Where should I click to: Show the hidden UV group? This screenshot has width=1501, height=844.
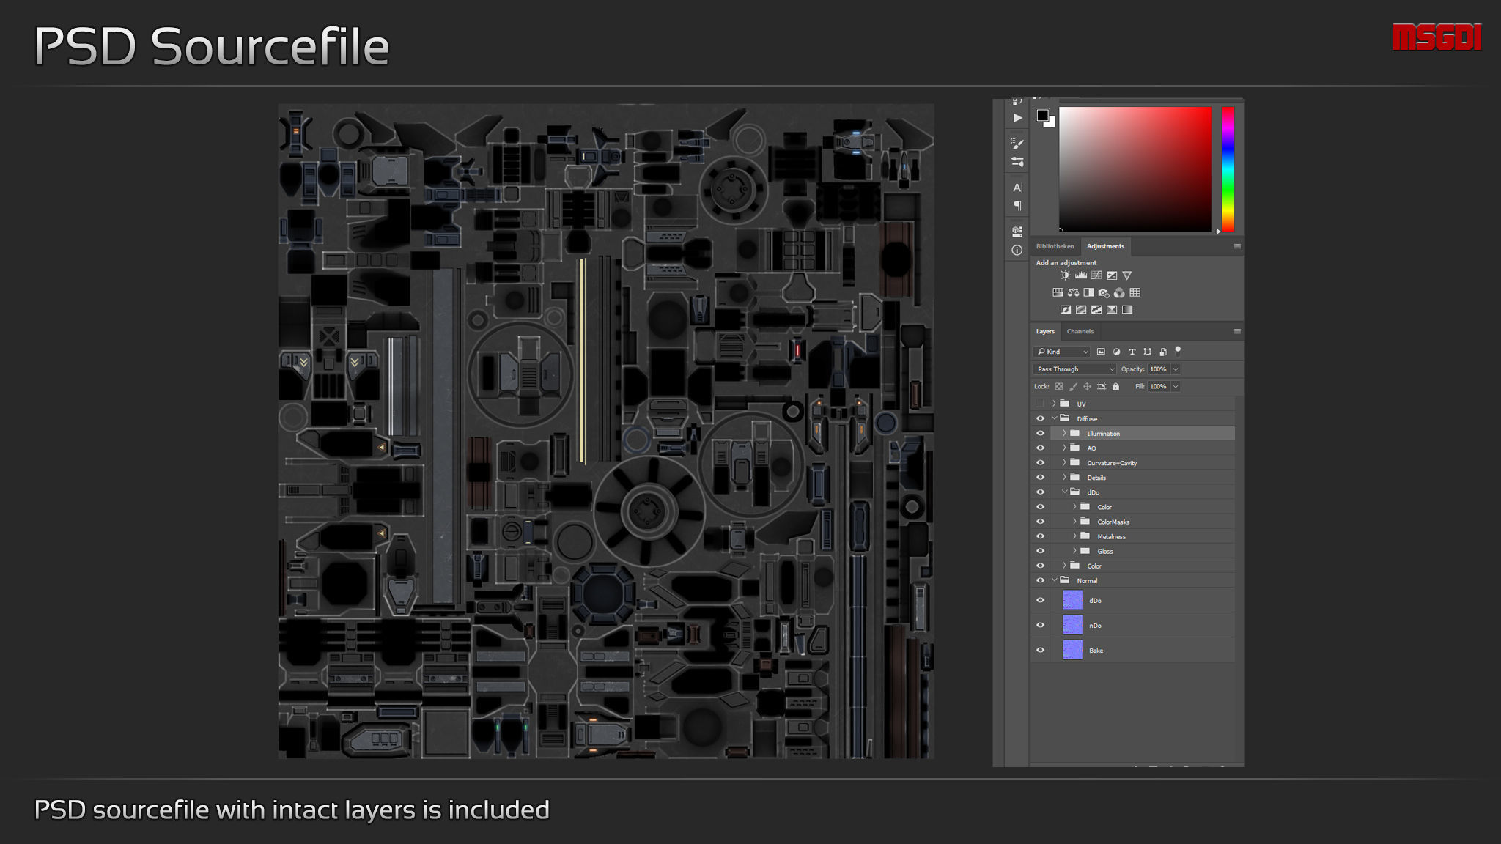click(1040, 404)
